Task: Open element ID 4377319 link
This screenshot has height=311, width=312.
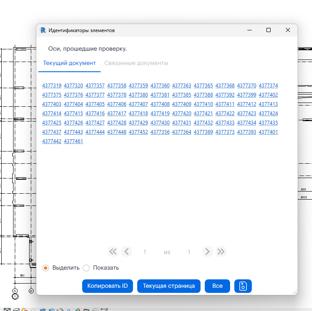Action: [52, 86]
